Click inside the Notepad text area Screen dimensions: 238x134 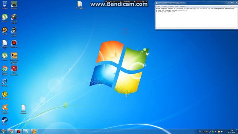[196, 17]
